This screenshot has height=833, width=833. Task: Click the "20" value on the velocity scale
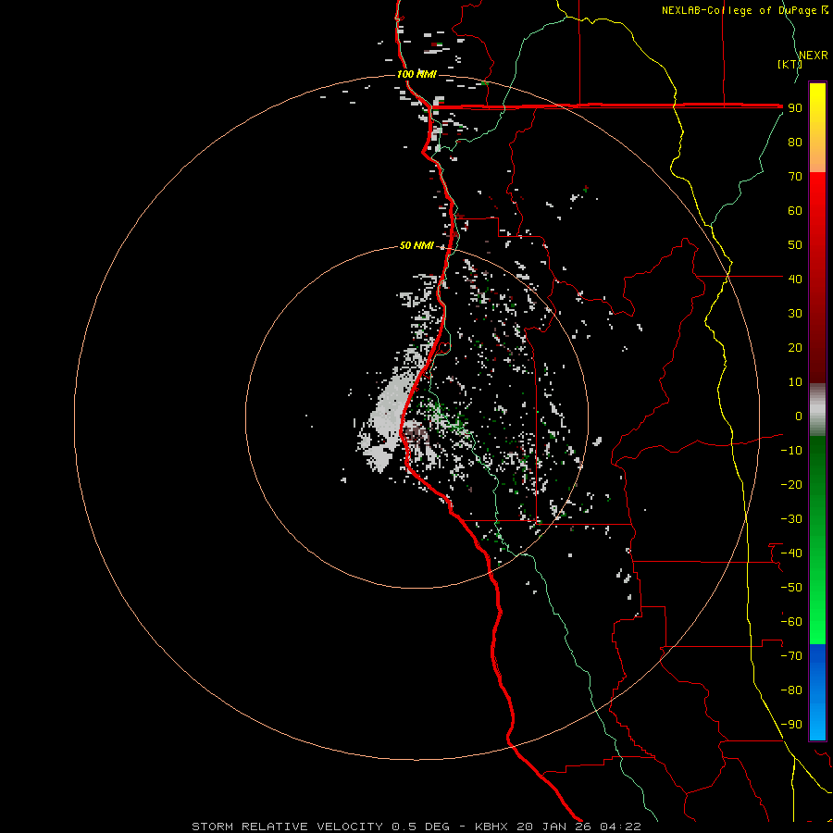[x=795, y=348]
